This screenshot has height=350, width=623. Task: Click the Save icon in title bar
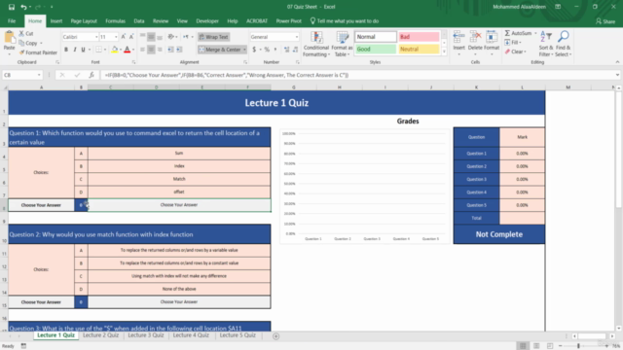pos(12,7)
